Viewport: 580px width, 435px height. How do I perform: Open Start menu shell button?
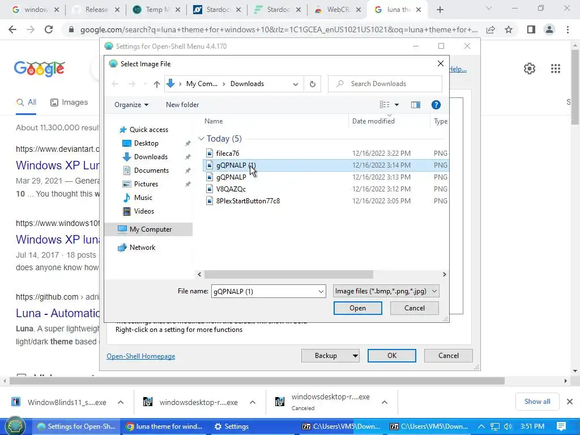(15, 426)
